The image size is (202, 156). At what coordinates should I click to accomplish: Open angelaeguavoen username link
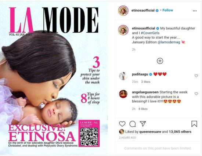(145, 92)
